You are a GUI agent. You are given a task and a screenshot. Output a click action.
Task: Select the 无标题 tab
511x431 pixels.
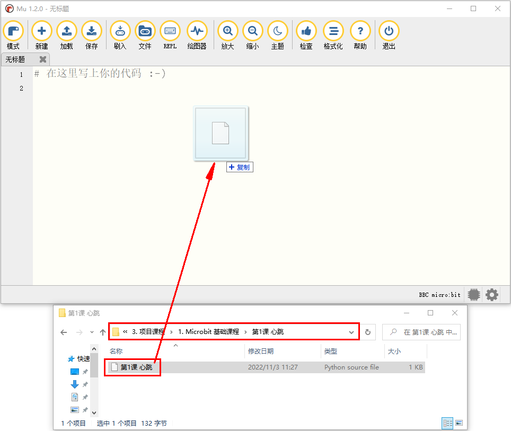pos(15,60)
